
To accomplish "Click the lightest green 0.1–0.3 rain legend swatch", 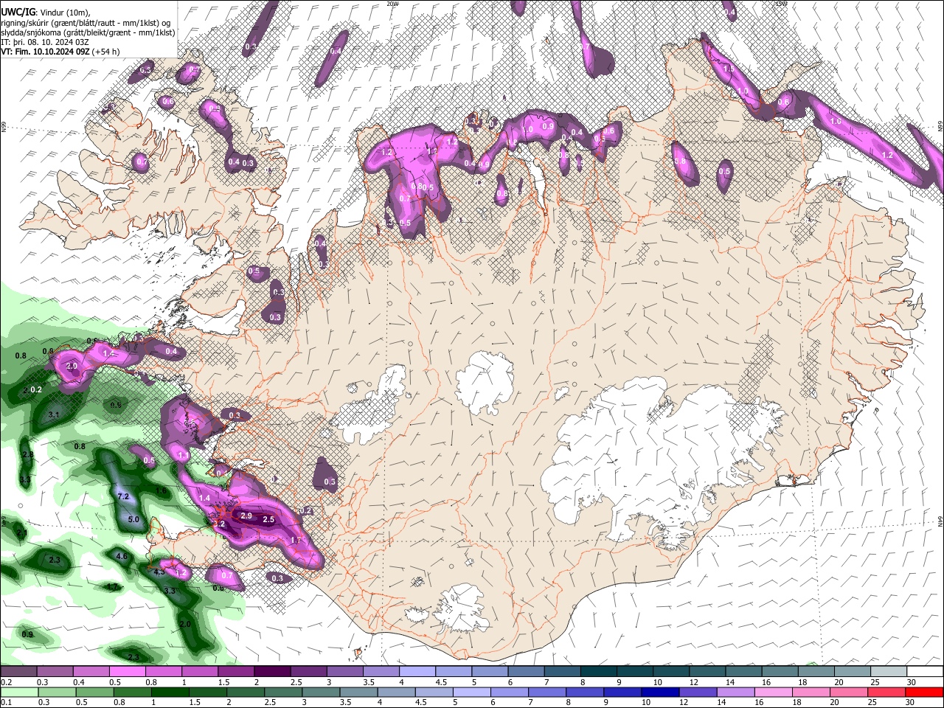I will click(x=19, y=692).
